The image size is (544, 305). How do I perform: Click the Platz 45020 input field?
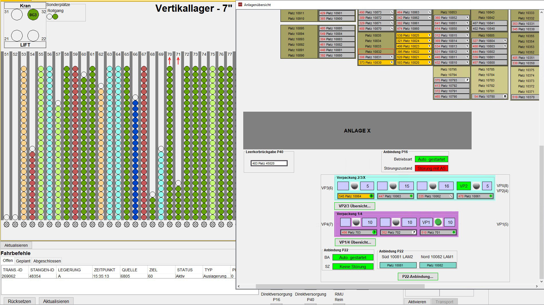coord(268,163)
